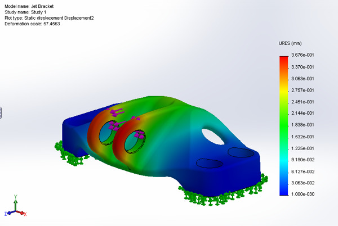Click the URES (mm) legend title
338x226 pixels.
(290, 43)
